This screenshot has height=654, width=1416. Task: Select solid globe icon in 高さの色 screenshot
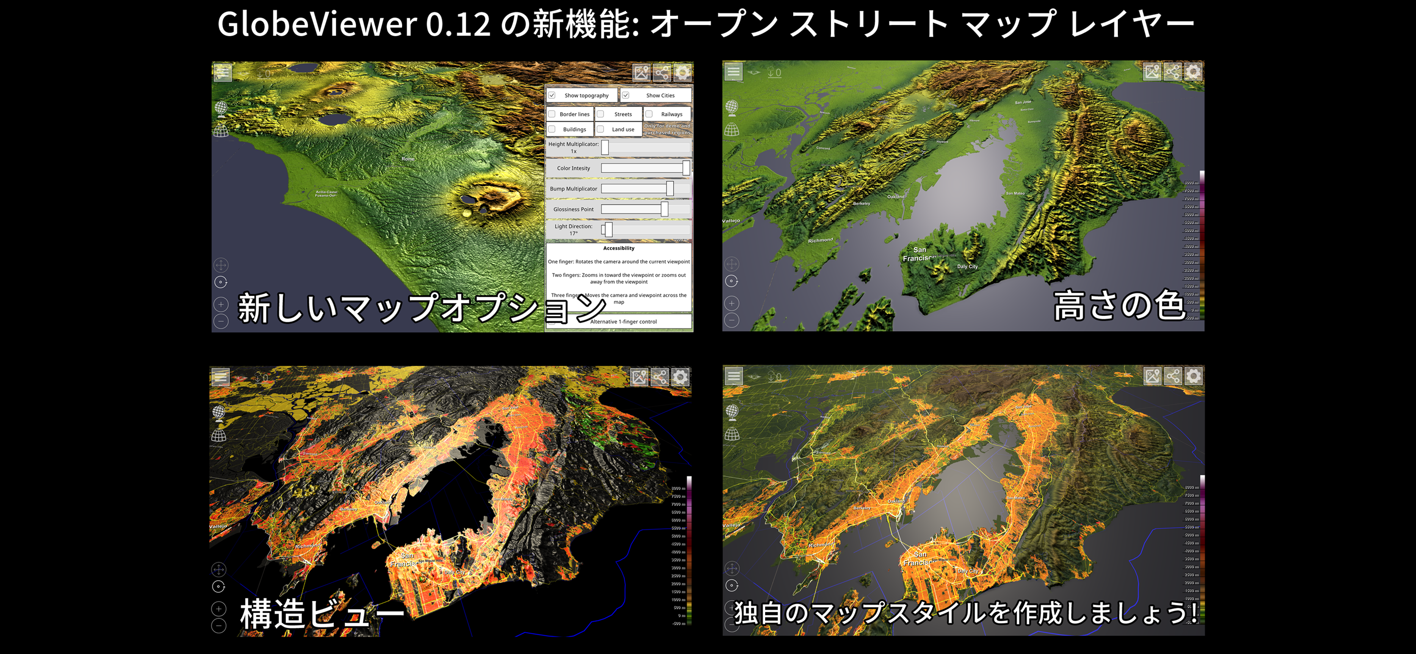coord(731,107)
